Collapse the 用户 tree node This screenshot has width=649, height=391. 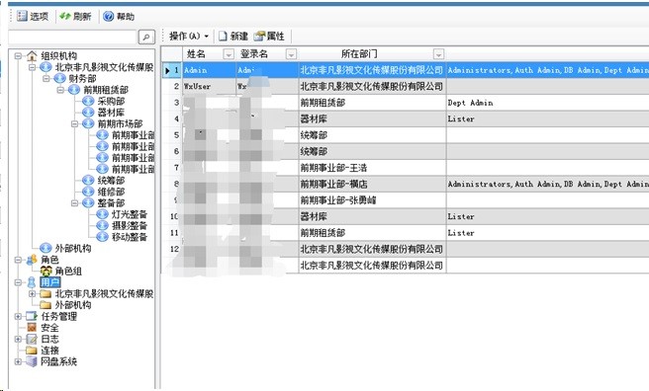[18, 282]
